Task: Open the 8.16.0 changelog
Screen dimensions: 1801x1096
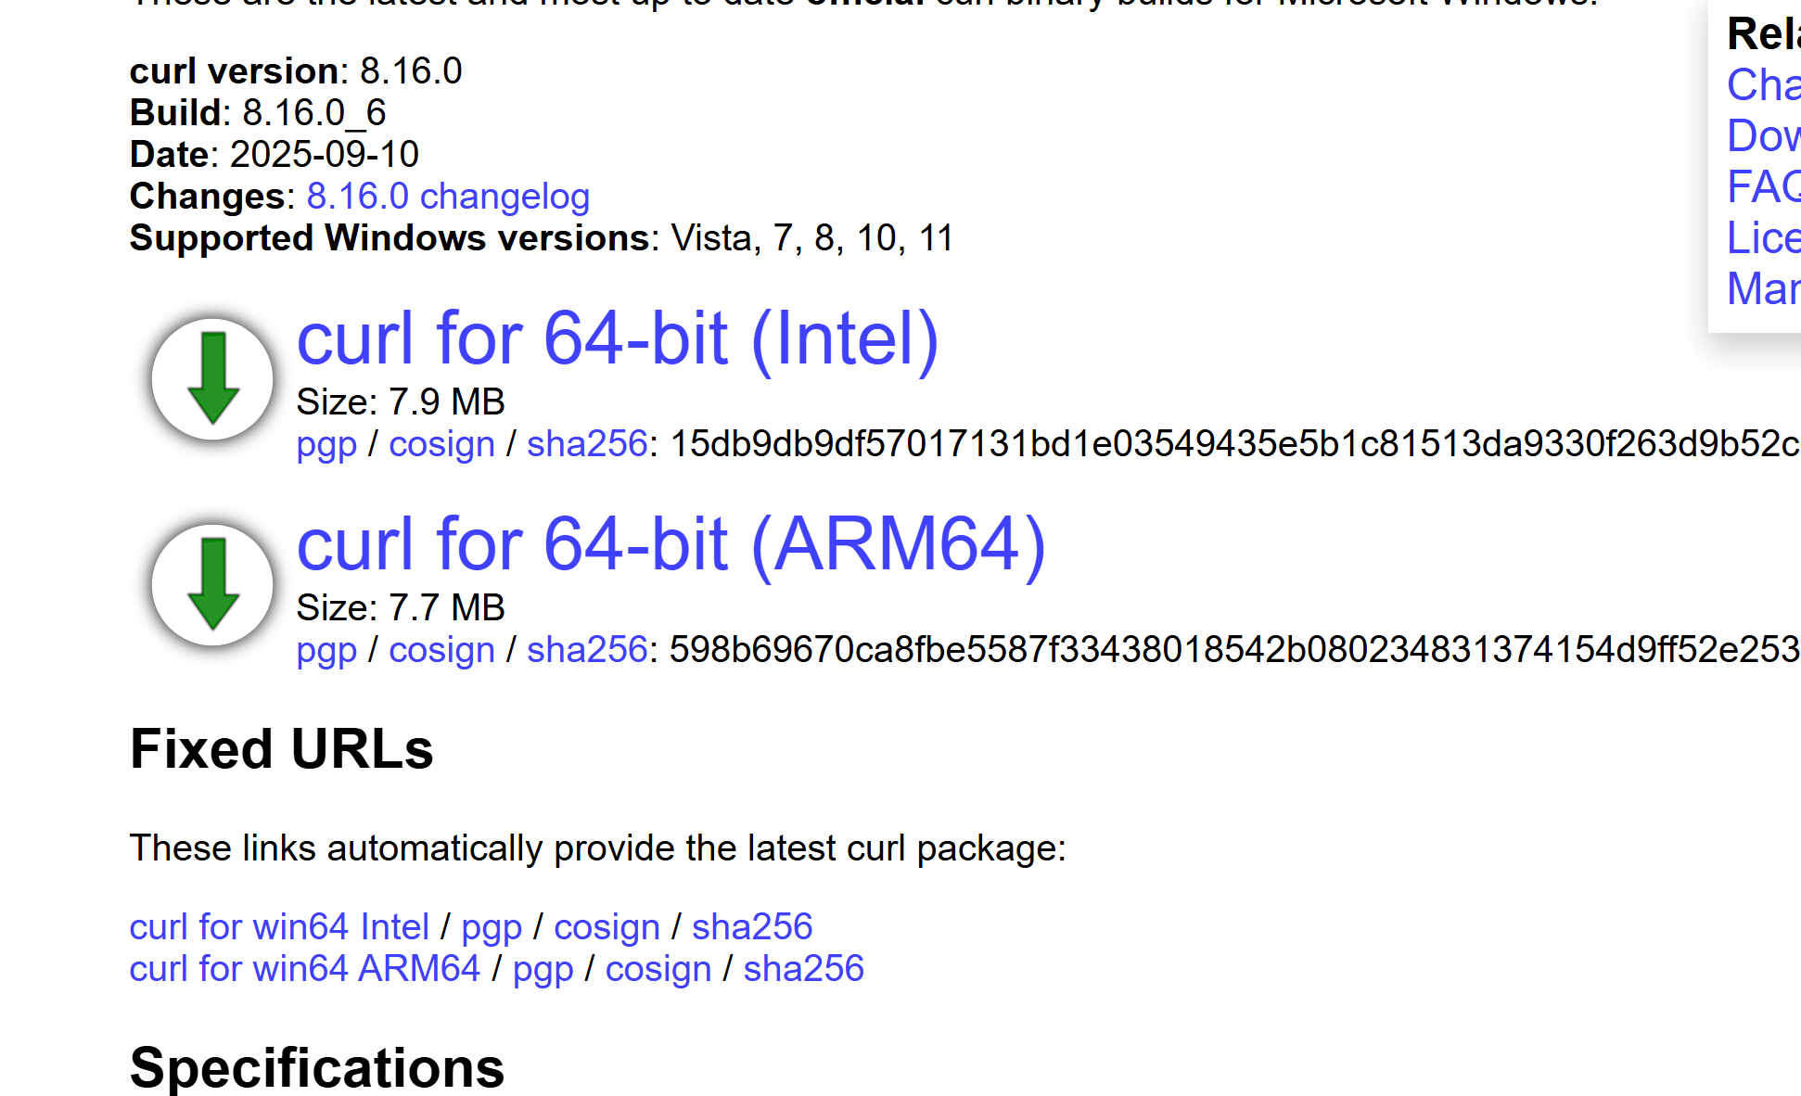Action: coord(448,197)
